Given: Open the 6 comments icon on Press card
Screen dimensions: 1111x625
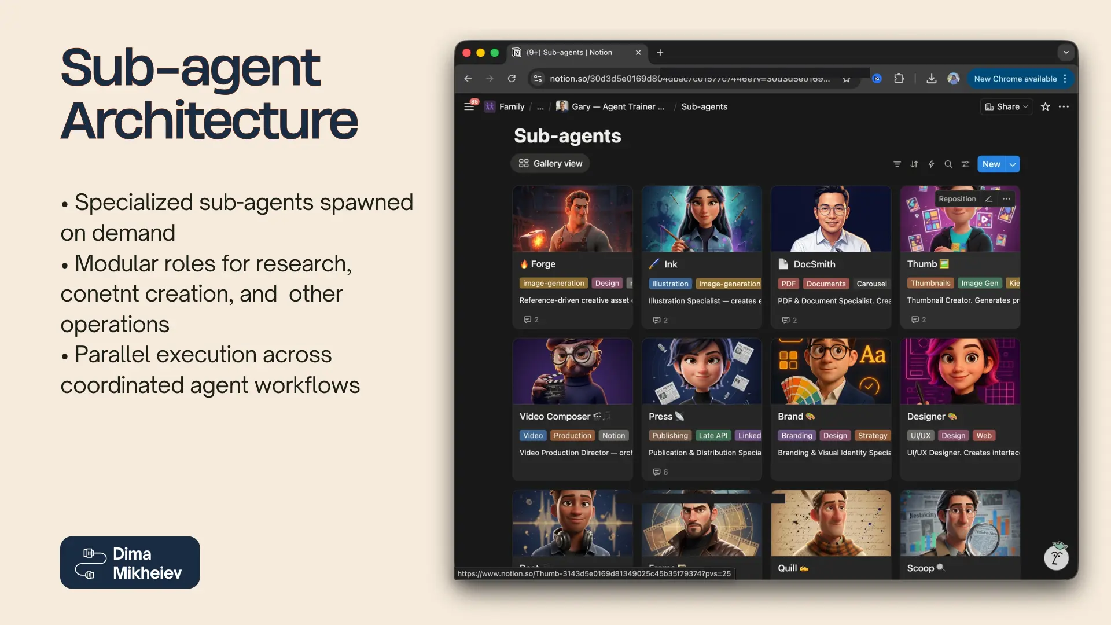Looking at the screenshot, I should pos(660,472).
